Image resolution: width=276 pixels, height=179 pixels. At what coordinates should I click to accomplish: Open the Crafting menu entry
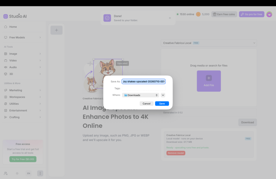click(x=23, y=117)
